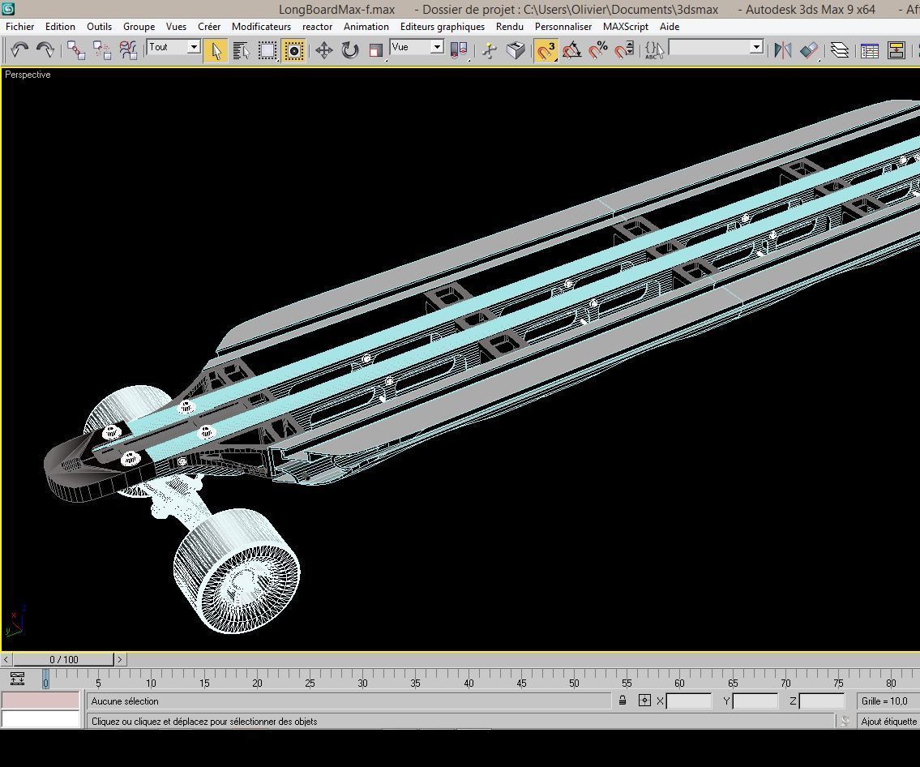This screenshot has height=767, width=920.
Task: Open the Layer Manager icon
Action: 840,50
